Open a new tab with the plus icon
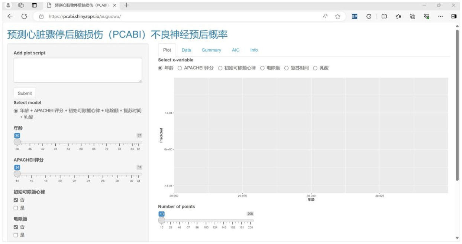 pos(126,5)
